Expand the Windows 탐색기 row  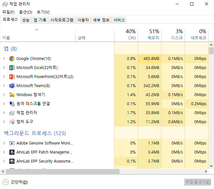4,94
